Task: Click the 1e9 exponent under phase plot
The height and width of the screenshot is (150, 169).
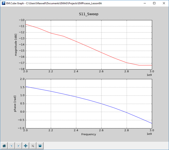Action: coord(149,134)
